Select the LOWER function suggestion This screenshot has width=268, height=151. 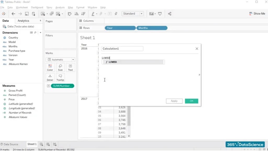tap(133, 62)
